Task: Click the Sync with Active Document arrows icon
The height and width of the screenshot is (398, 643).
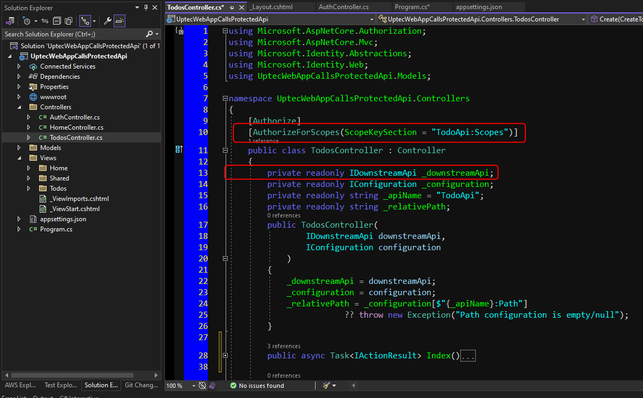Action: click(x=45, y=21)
